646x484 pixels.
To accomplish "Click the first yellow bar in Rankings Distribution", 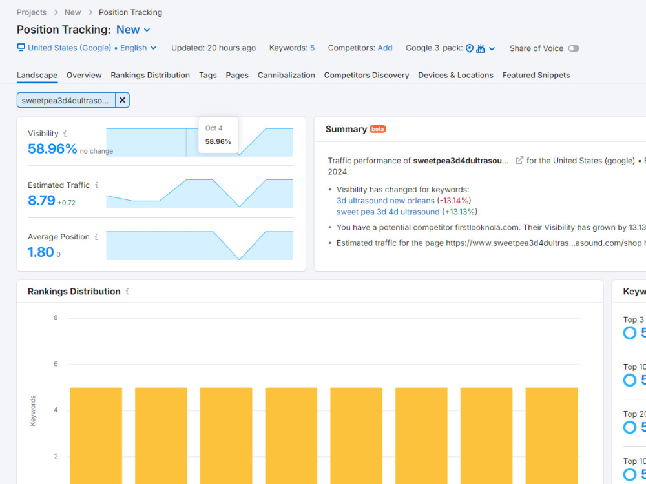I will (x=96, y=436).
